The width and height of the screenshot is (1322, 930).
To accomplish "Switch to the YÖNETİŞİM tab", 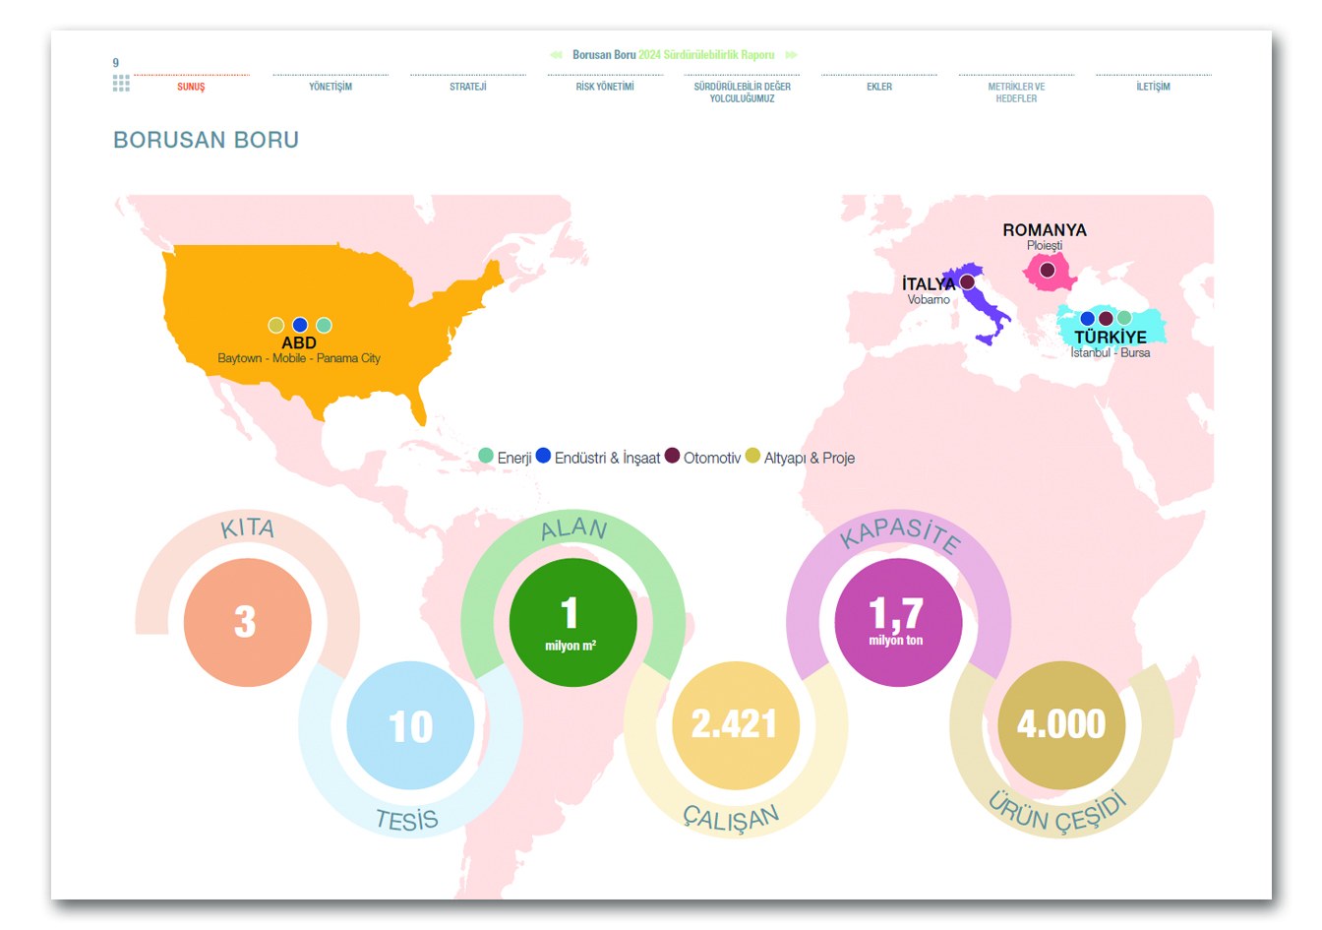I will click(x=330, y=87).
